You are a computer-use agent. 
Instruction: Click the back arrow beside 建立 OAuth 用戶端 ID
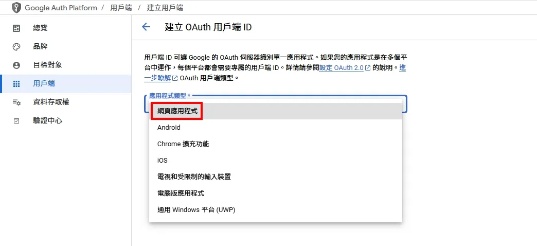click(146, 27)
